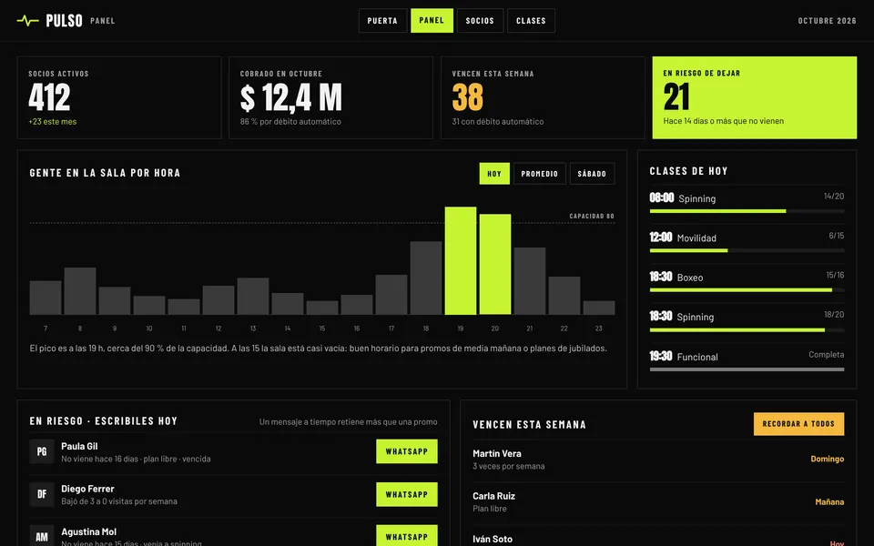Select the 20 h bar in chart
The image size is (874, 546).
(x=495, y=265)
